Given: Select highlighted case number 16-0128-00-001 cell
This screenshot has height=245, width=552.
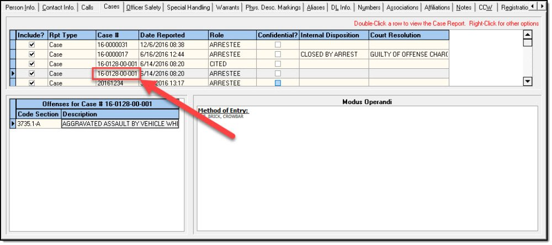Looking at the screenshot, I should 116,73.
